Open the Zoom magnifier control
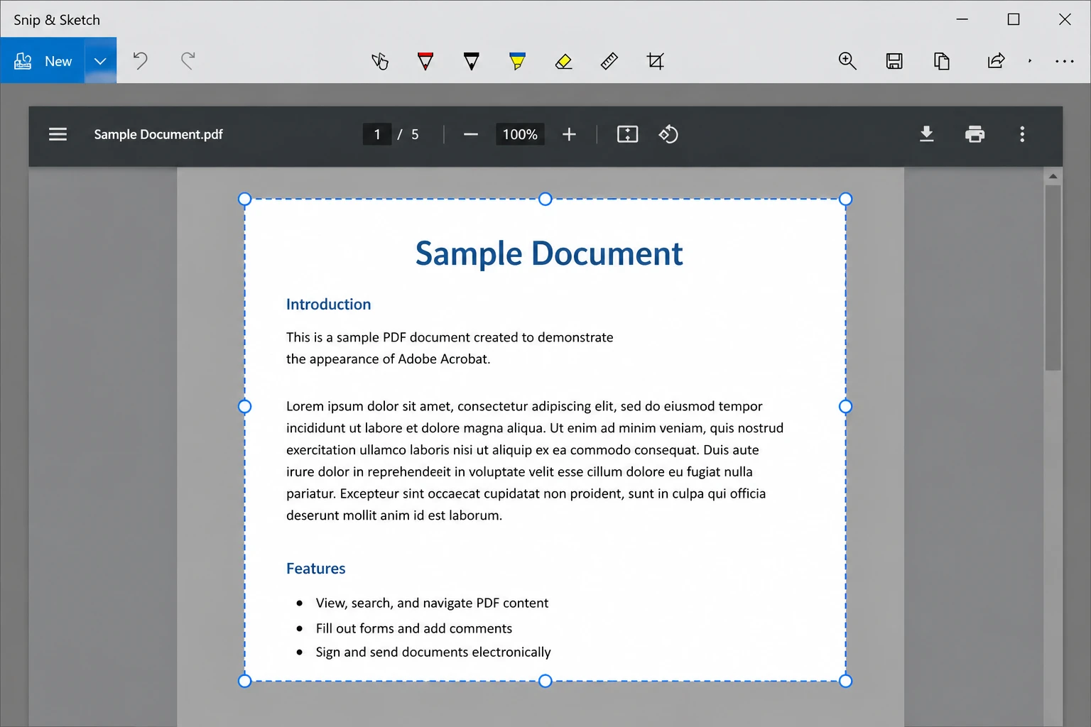The image size is (1091, 727). click(847, 61)
